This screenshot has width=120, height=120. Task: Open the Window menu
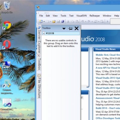(107, 16)
